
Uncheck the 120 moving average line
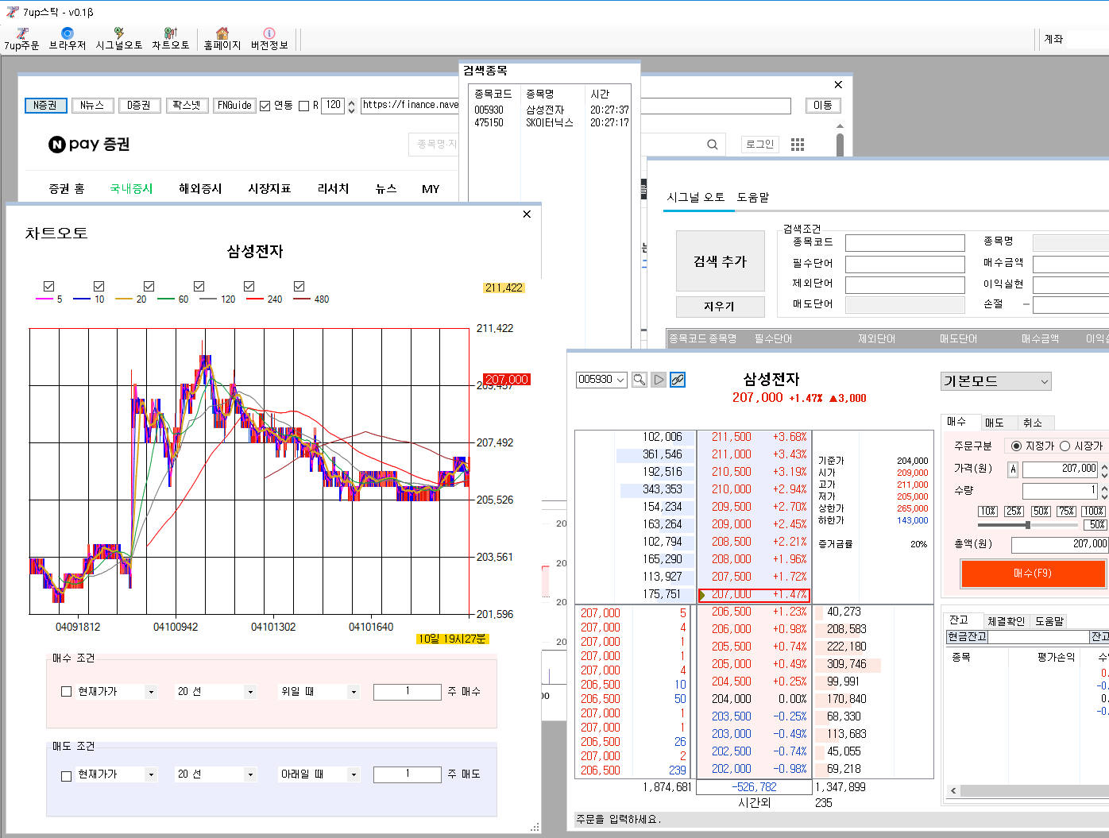coord(249,286)
